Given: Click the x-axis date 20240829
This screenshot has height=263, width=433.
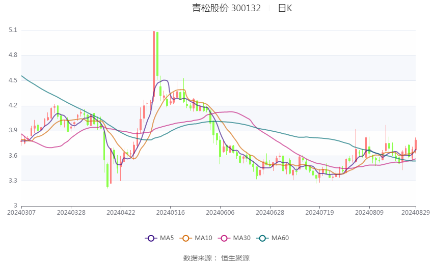Looking at the screenshot, I should coord(416,213).
